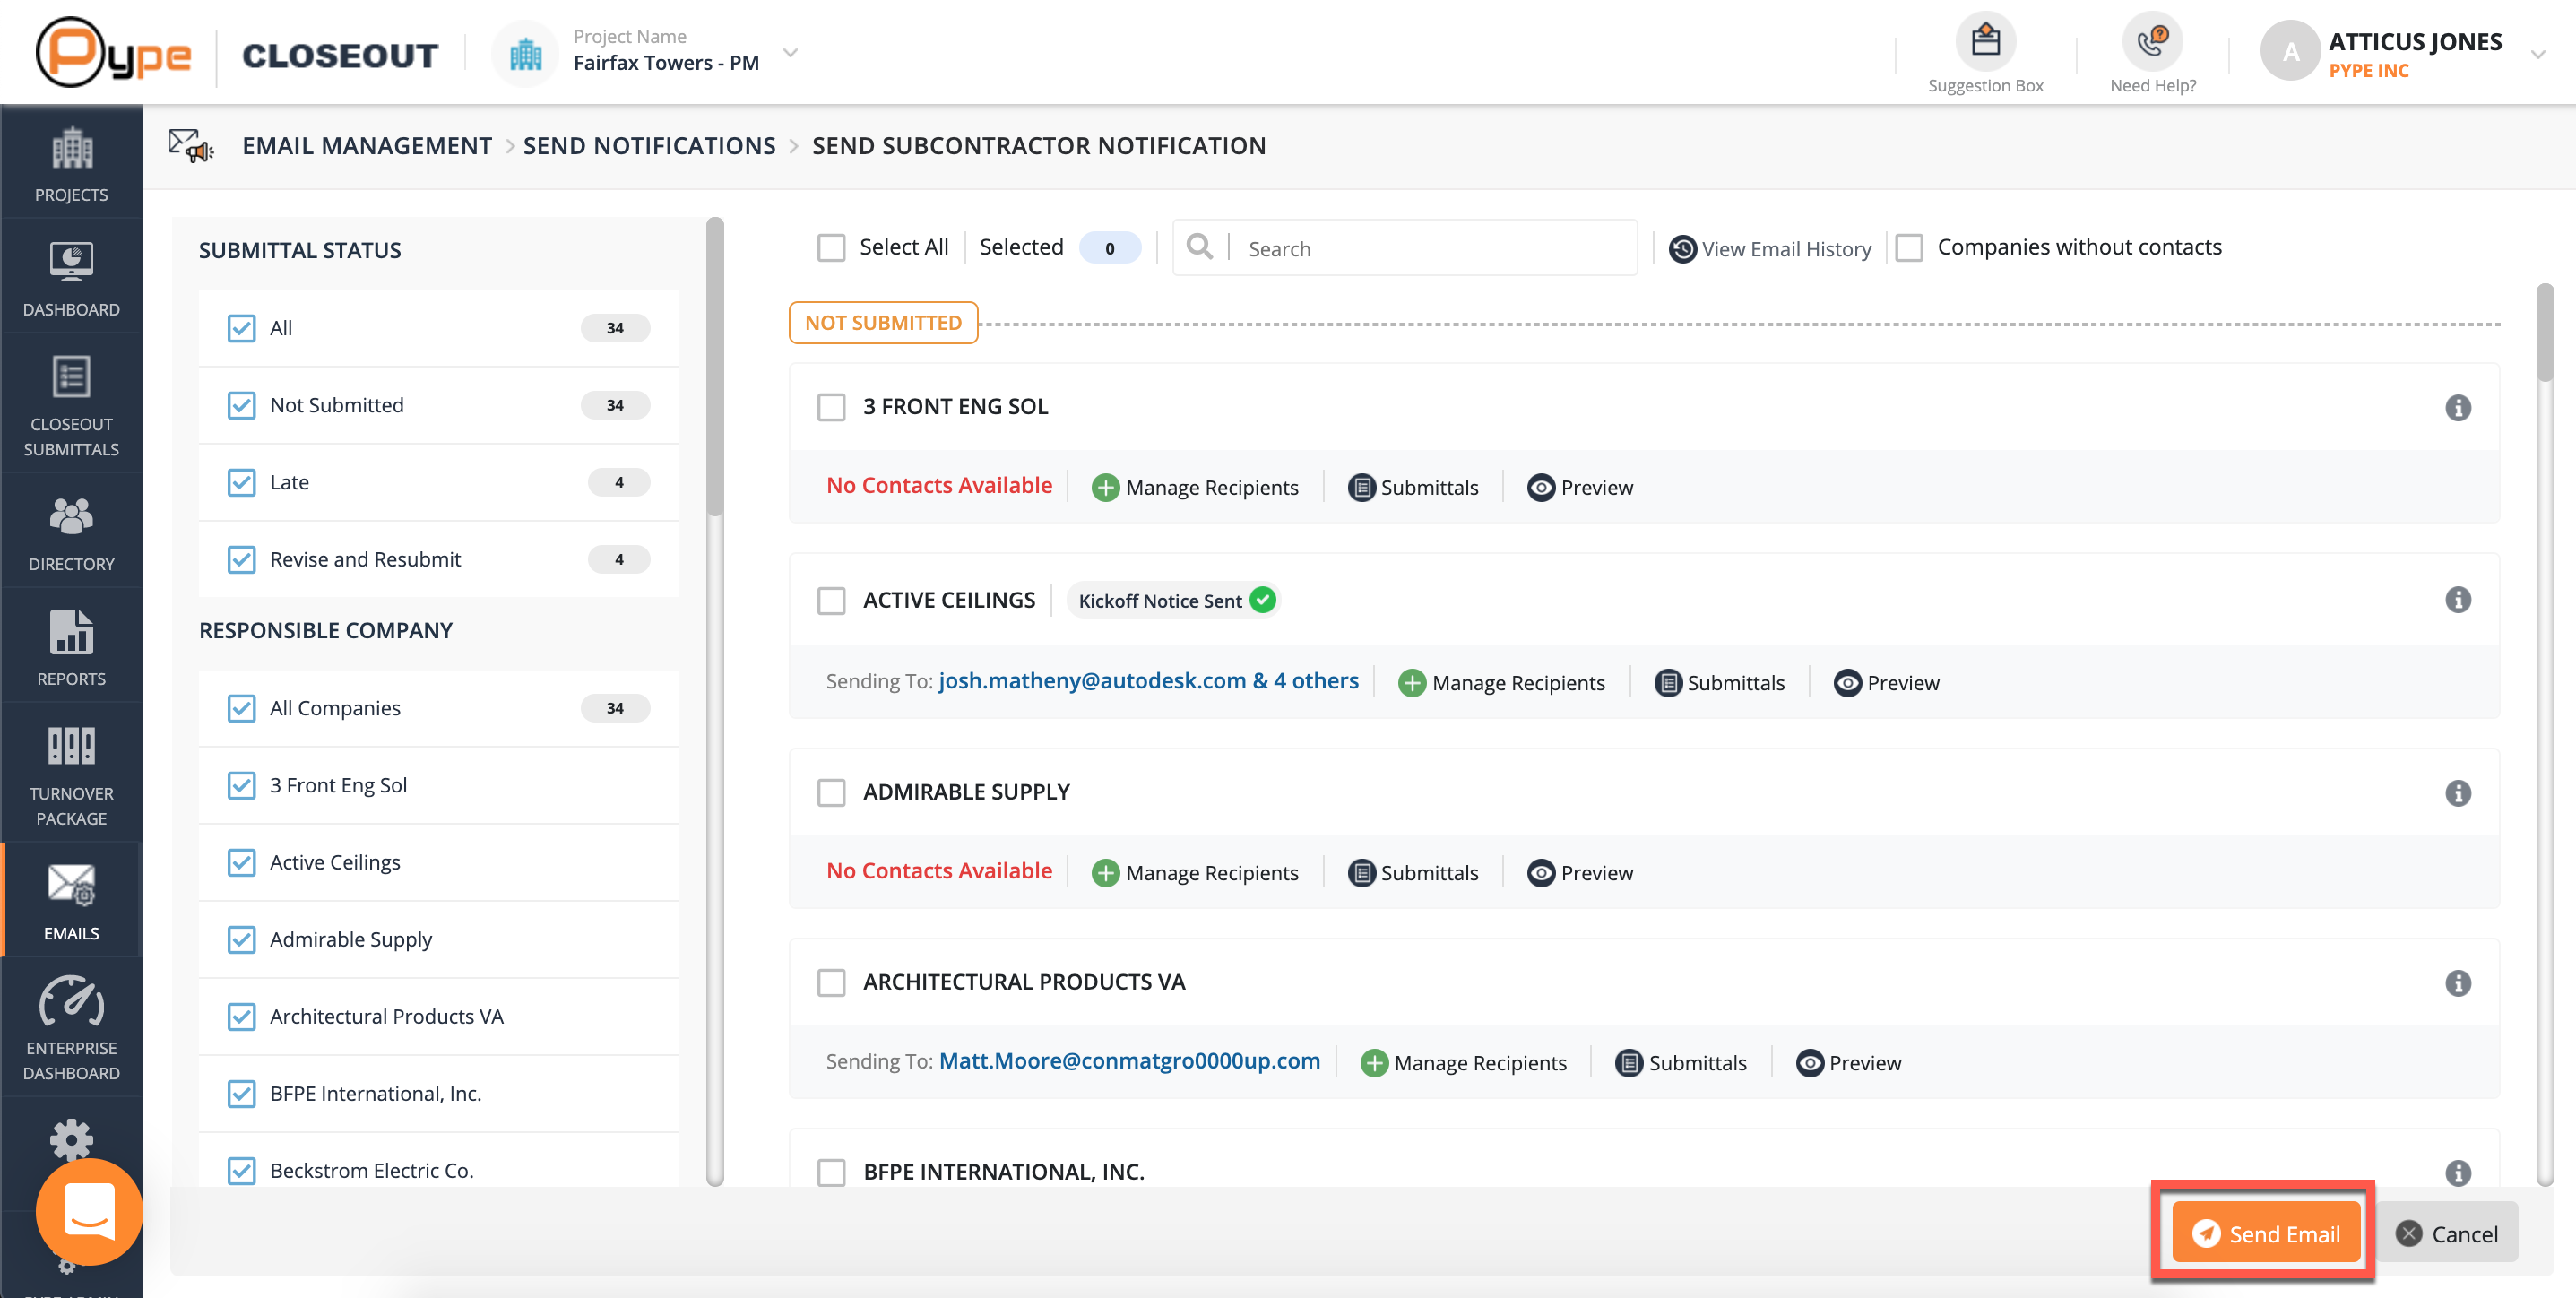Viewport: 2576px width, 1298px height.
Task: Click the Need Help phone icon
Action: point(2152,42)
